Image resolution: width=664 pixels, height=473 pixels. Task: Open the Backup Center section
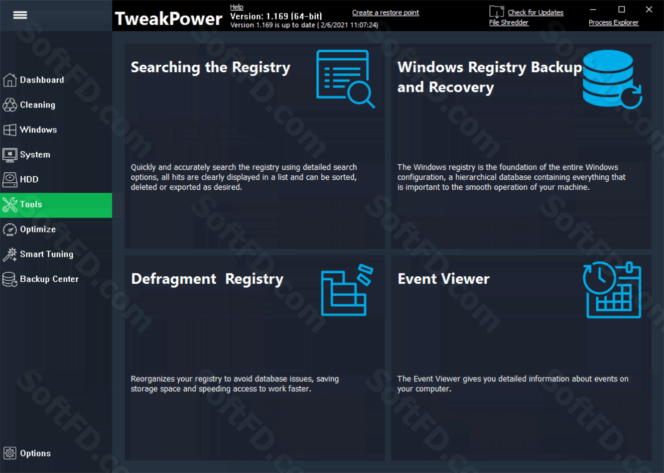49,279
